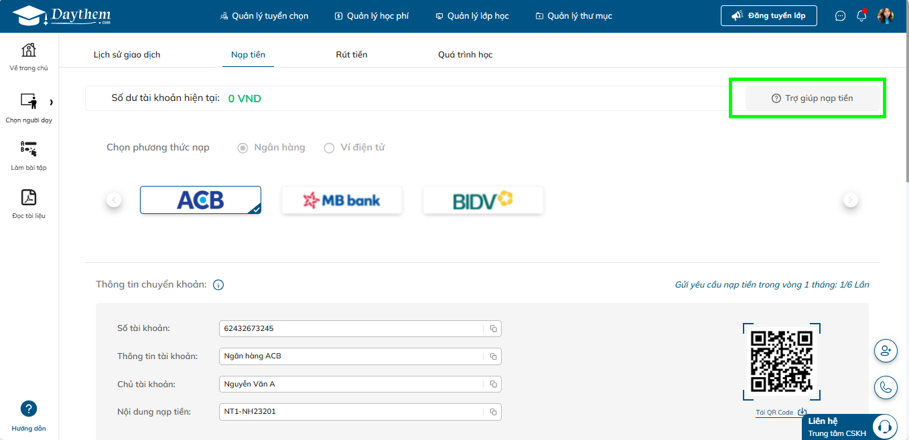Click Tải QR Code download link
This screenshot has height=440, width=909.
[x=781, y=413]
